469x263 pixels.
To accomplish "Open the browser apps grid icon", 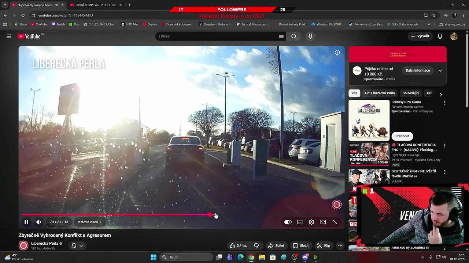I will tap(5, 24).
